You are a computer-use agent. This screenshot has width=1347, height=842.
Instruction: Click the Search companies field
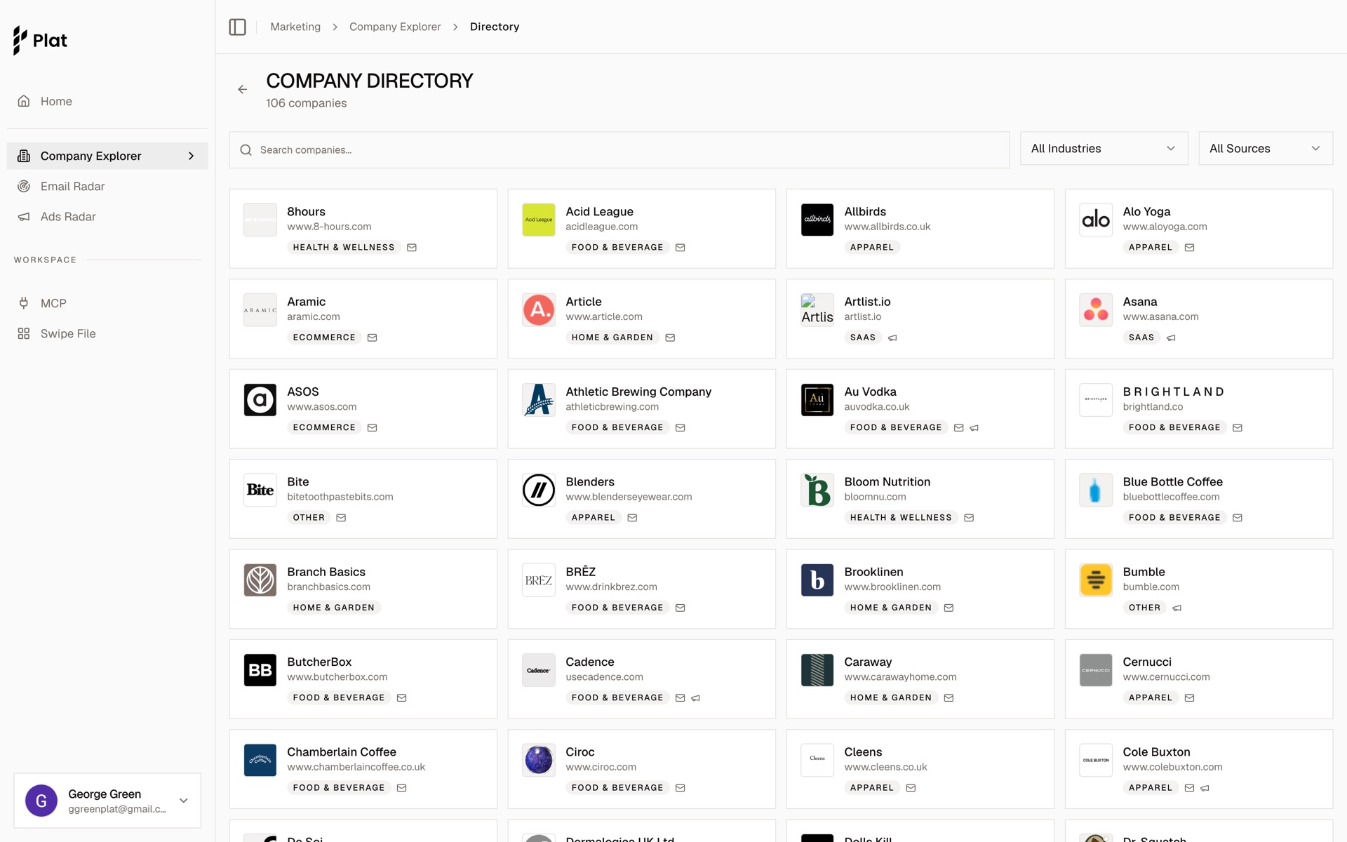coord(619,149)
